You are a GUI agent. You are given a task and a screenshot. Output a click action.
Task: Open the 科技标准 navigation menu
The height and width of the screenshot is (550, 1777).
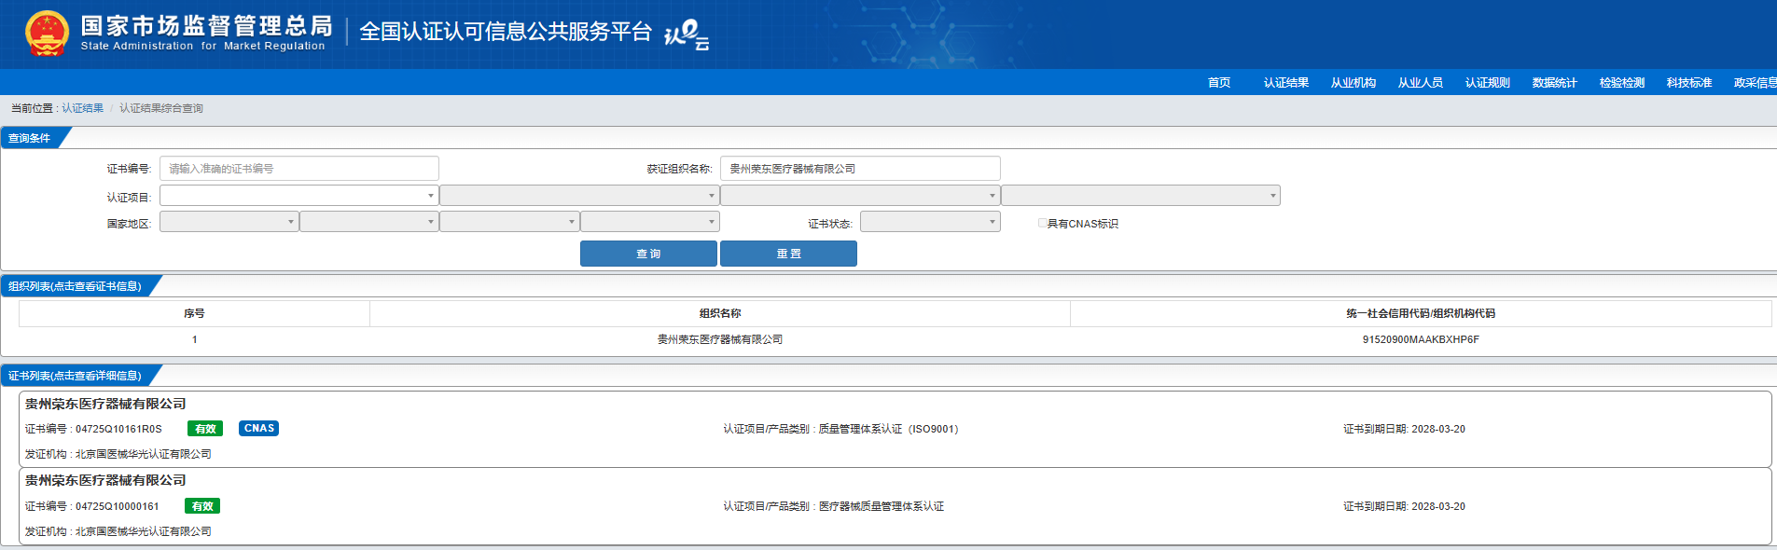tap(1689, 83)
